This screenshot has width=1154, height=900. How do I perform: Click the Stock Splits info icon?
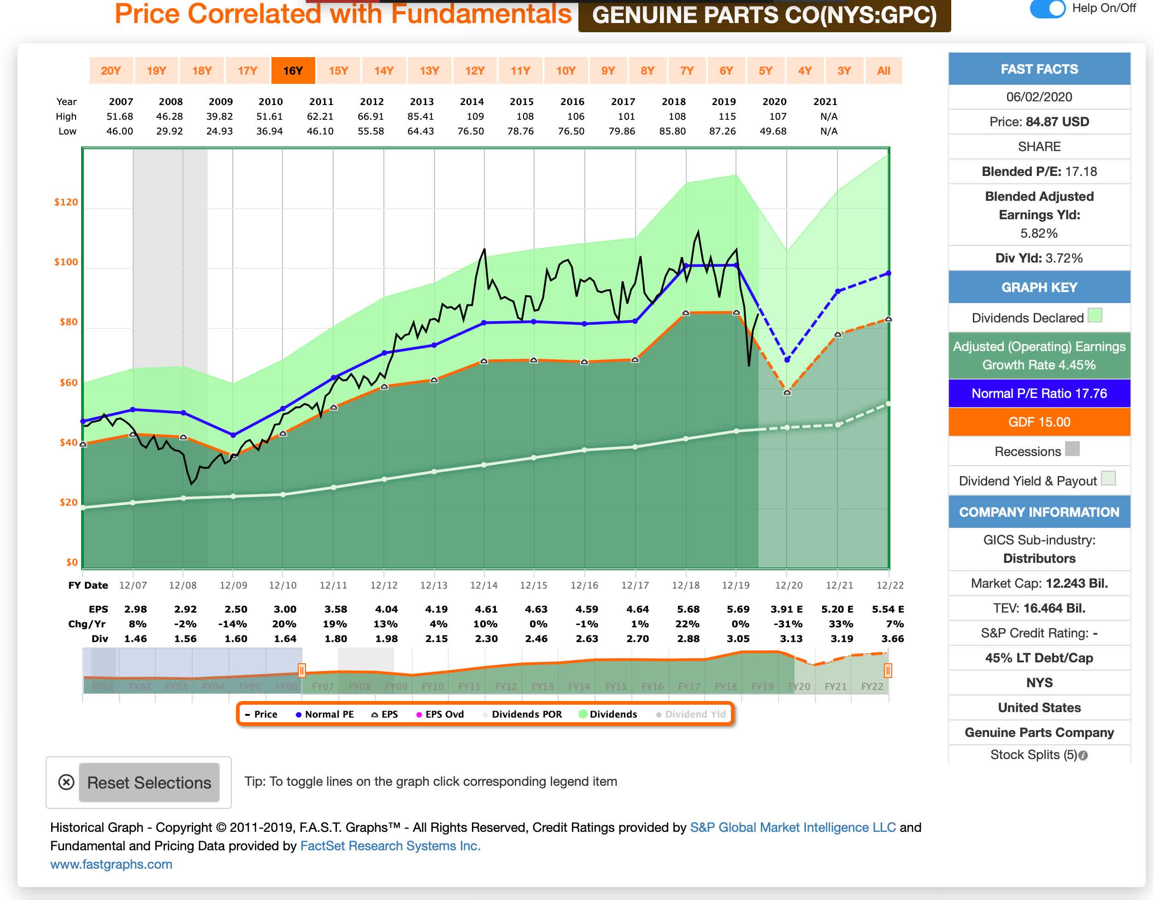pyautogui.click(x=1083, y=755)
